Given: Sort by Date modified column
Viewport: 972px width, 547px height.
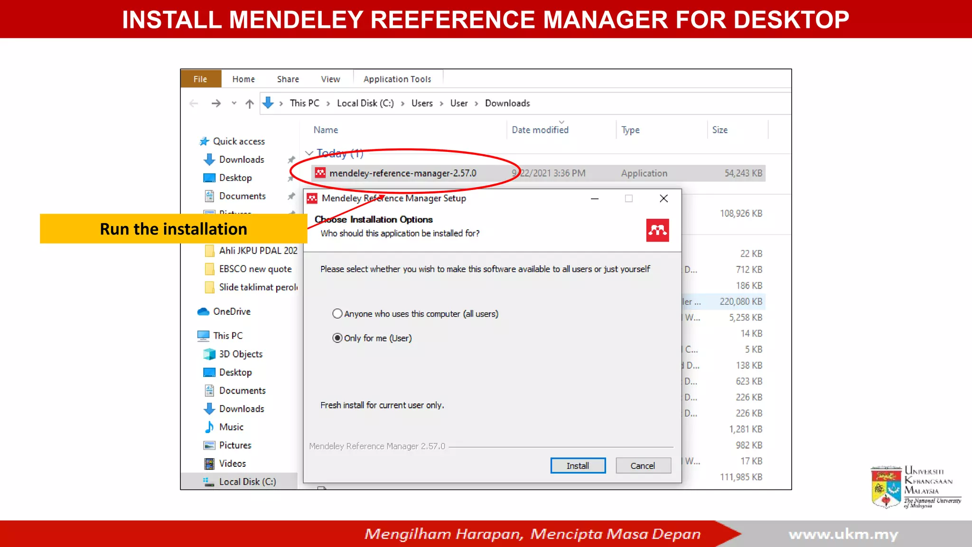Looking at the screenshot, I should (x=540, y=130).
